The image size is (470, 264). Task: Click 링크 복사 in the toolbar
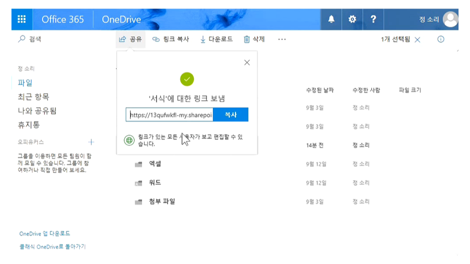[171, 39]
